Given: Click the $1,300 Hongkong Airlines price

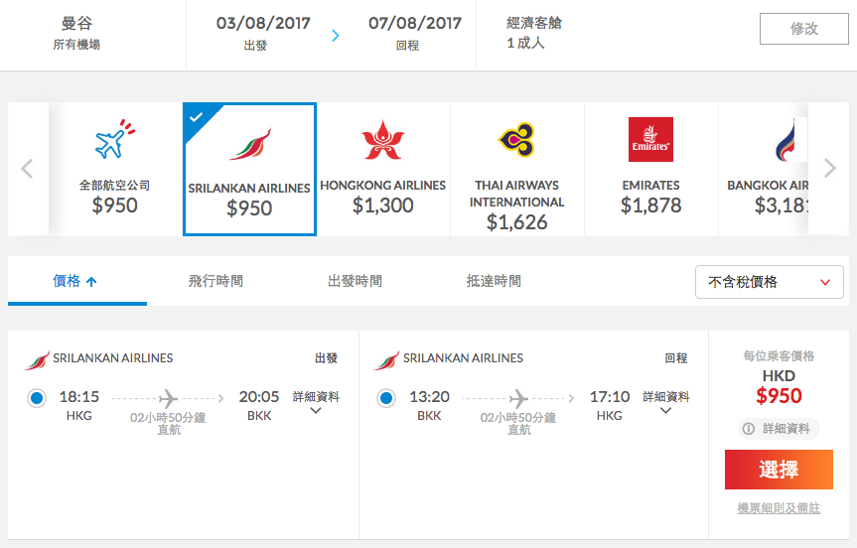Looking at the screenshot, I should (382, 205).
